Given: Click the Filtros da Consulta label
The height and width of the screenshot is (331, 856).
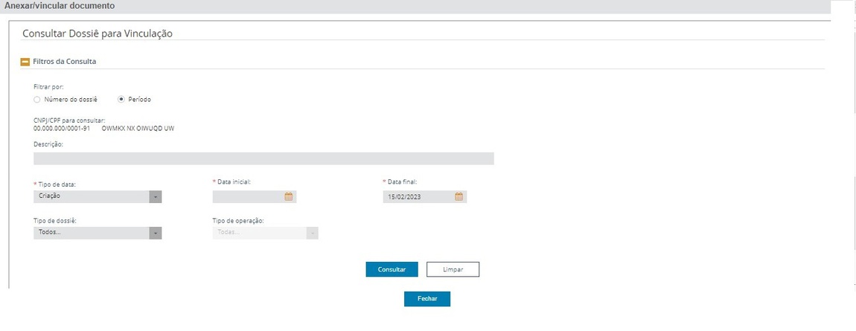Looking at the screenshot, I should (65, 62).
